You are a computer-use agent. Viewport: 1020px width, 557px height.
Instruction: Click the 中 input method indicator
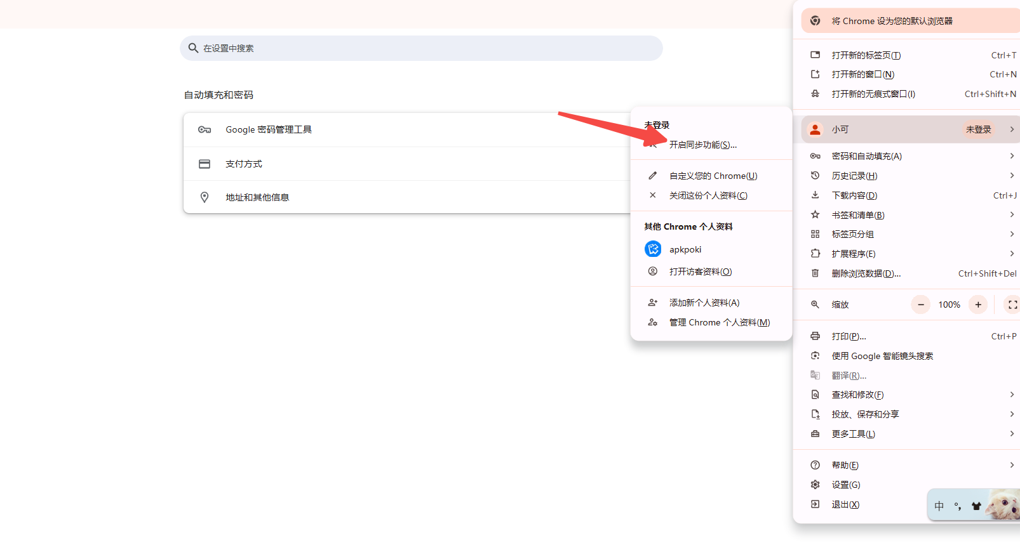tap(939, 506)
